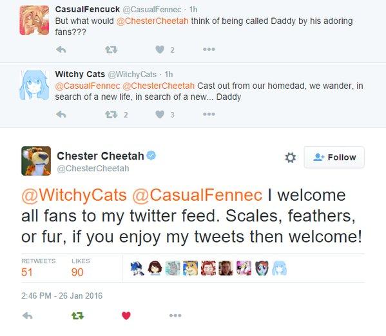
Task: Retweet Witchy Cats' tweet with 2 retweets
Action: (x=111, y=115)
